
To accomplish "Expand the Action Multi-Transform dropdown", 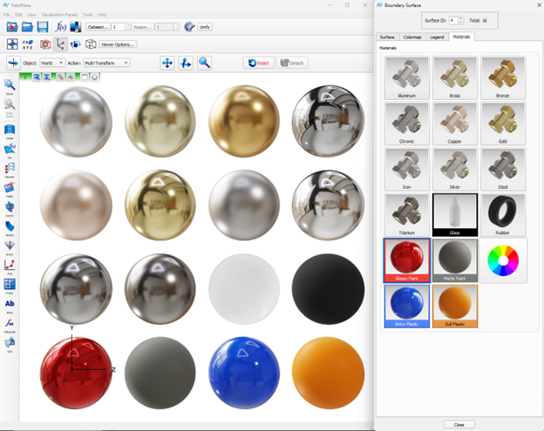I will coord(106,63).
